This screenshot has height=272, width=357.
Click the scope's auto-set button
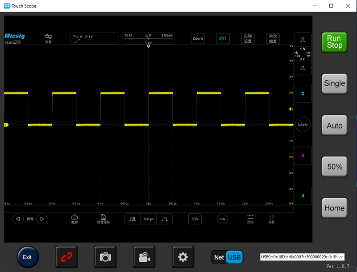pos(248,38)
